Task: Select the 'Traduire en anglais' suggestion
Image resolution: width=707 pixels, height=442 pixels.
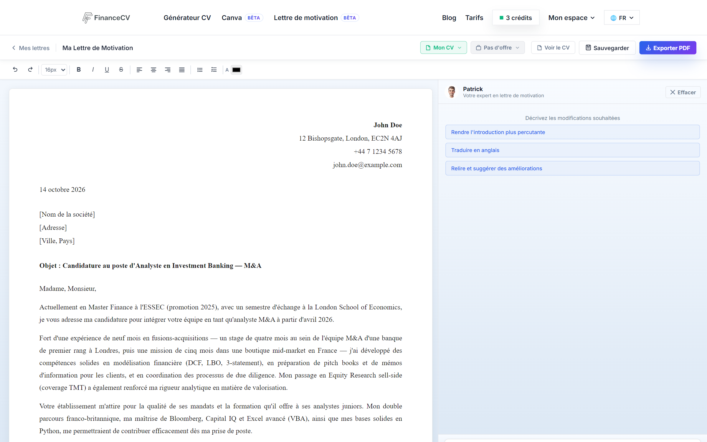Action: pyautogui.click(x=572, y=150)
